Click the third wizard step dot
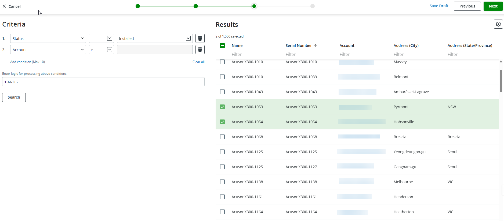Image resolution: width=504 pixels, height=221 pixels. tap(254, 6)
